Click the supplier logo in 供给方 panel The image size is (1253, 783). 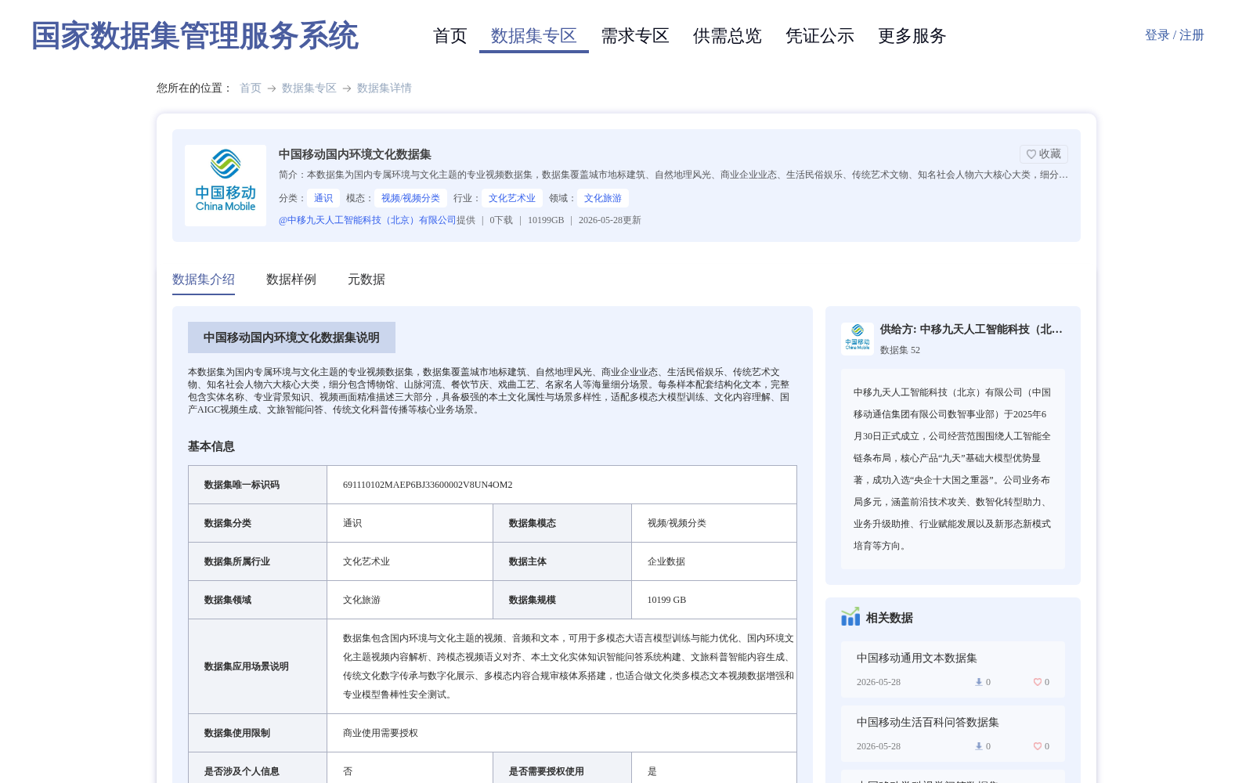tap(858, 339)
